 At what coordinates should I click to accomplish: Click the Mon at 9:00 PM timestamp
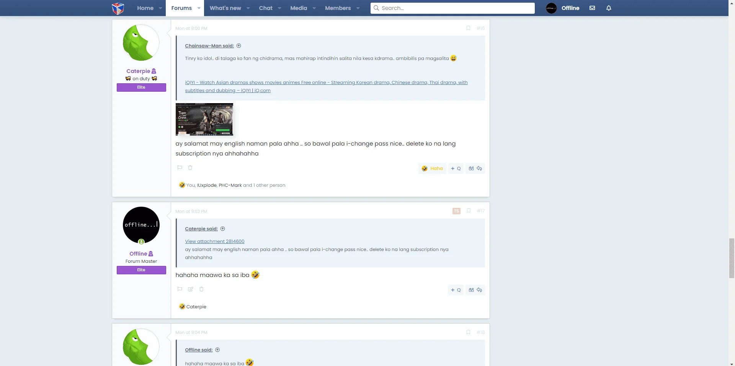pos(191,28)
